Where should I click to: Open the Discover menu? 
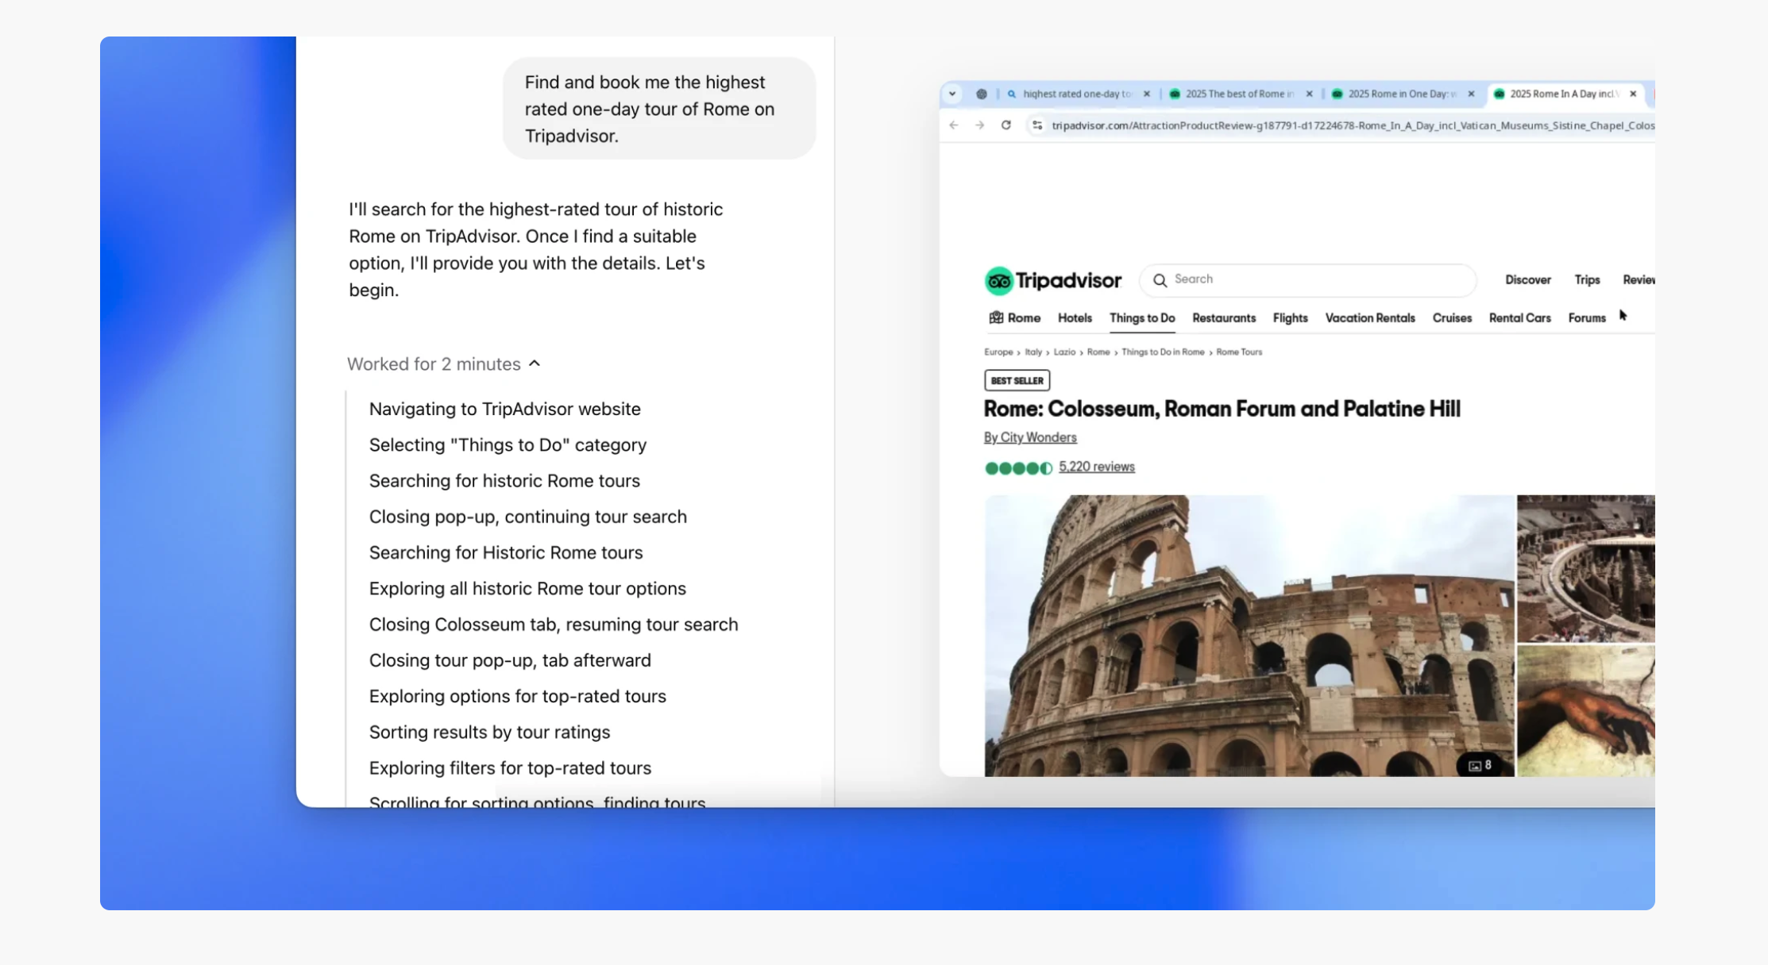pyautogui.click(x=1528, y=279)
